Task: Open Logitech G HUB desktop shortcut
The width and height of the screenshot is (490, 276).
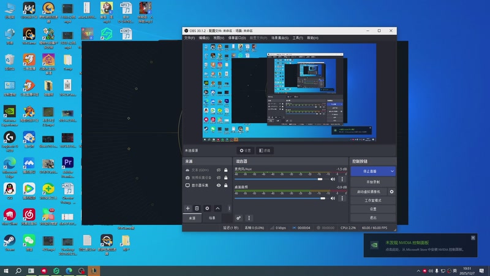Action: (x=10, y=142)
